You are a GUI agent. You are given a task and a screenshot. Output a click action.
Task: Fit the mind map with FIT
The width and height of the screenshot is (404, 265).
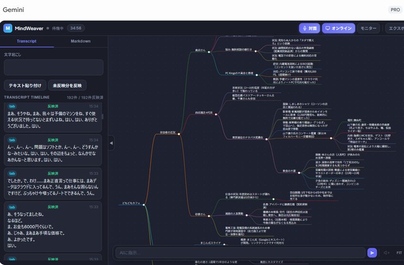click(398, 252)
